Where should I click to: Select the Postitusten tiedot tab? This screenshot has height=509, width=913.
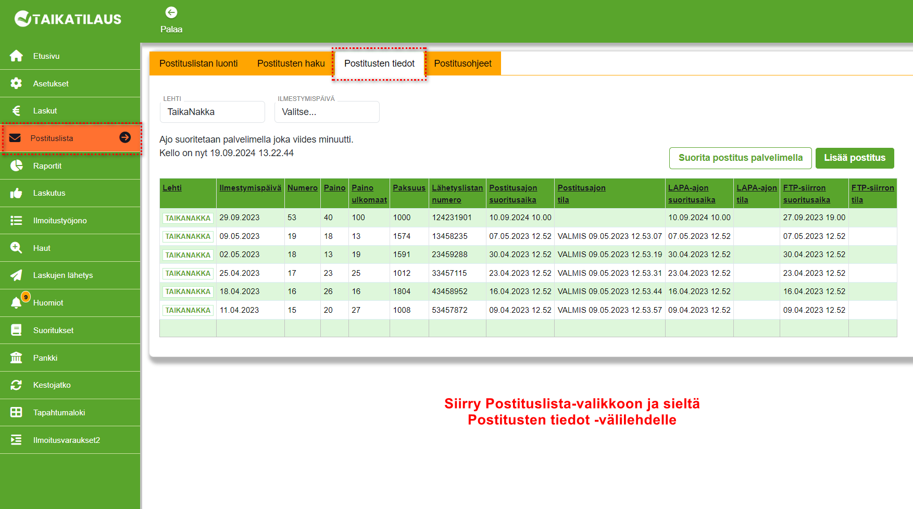click(379, 63)
